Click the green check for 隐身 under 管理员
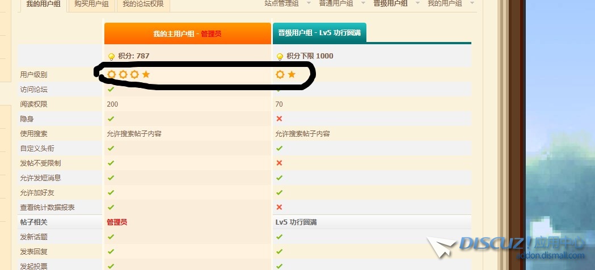This screenshot has width=595, height=270. click(x=111, y=119)
